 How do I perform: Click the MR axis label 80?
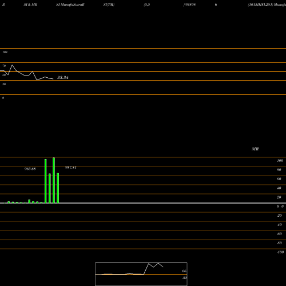pos(279,170)
